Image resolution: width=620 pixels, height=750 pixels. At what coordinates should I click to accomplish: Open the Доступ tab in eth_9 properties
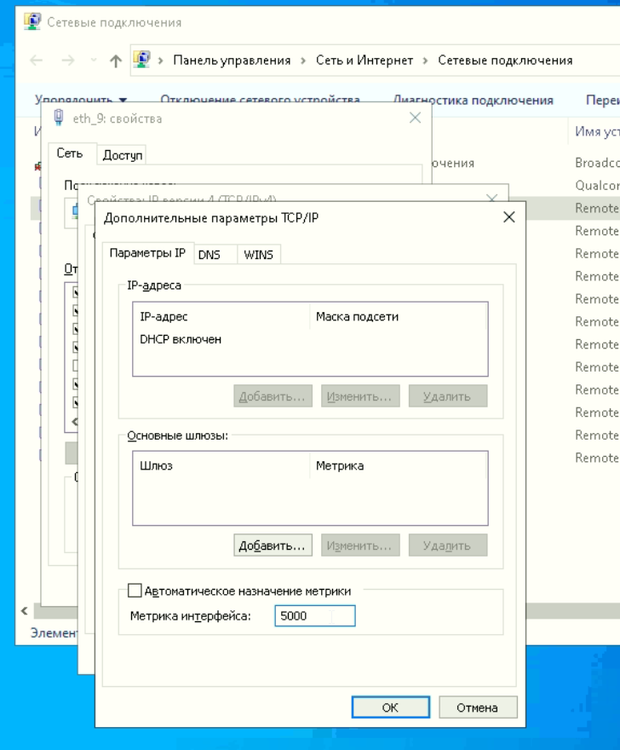tap(123, 154)
